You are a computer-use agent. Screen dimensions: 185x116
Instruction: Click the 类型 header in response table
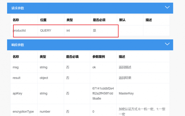pyautogui.click(x=43, y=57)
